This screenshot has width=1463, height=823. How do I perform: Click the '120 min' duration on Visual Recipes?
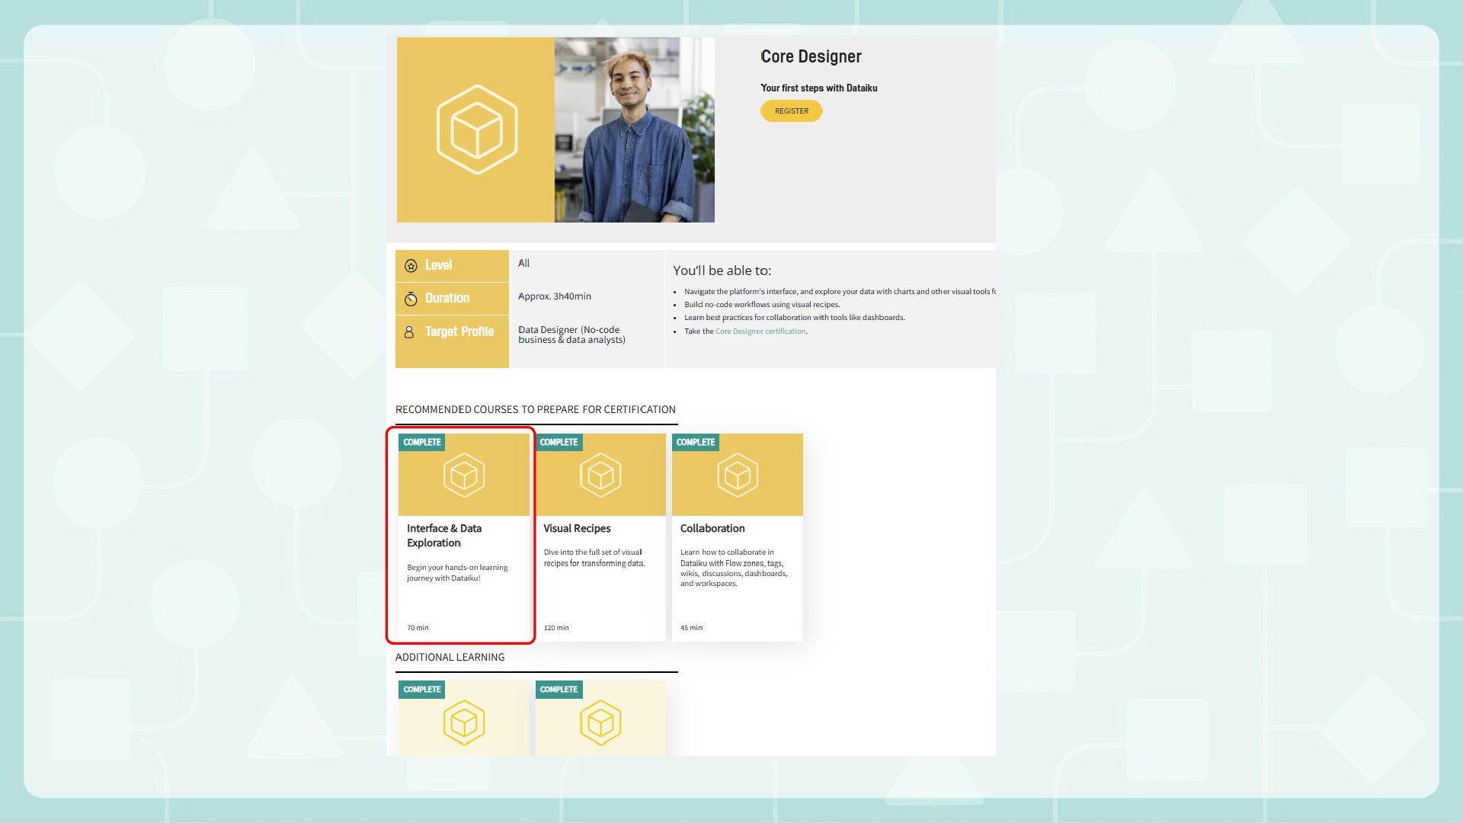coord(556,628)
